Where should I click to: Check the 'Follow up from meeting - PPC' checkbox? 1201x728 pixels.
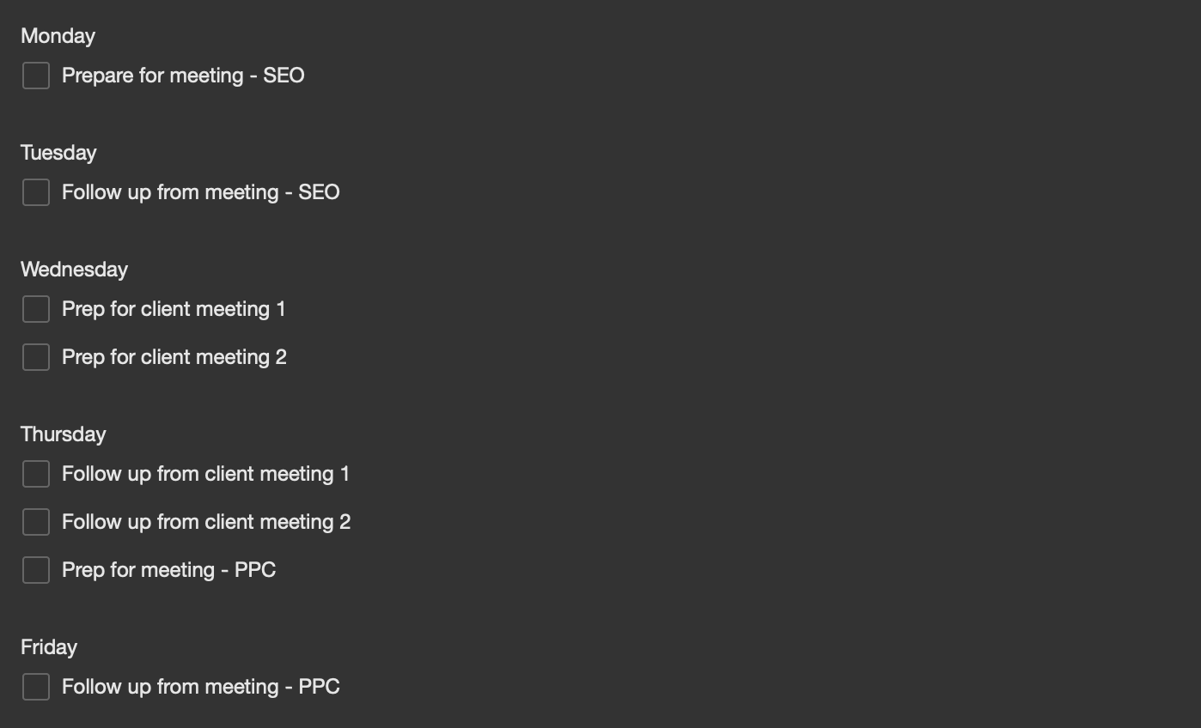click(x=36, y=687)
